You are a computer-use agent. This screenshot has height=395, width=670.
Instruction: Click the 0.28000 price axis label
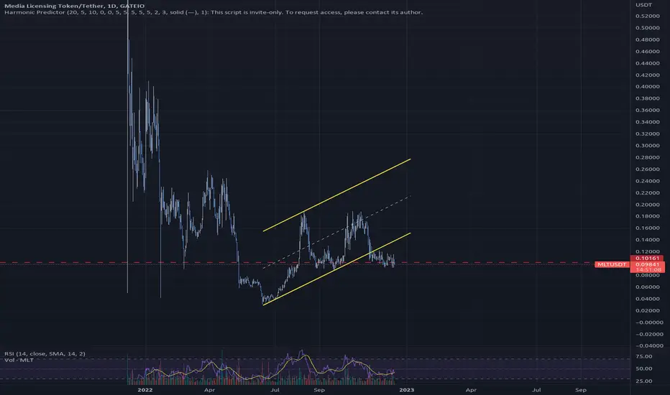point(647,157)
